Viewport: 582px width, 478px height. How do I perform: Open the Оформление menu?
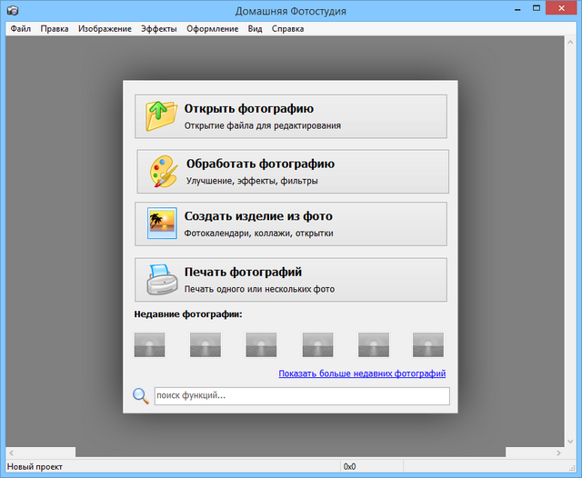pyautogui.click(x=213, y=29)
